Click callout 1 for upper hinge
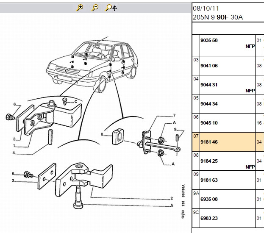Viewport: 264px width, 233px height. pos(14,146)
